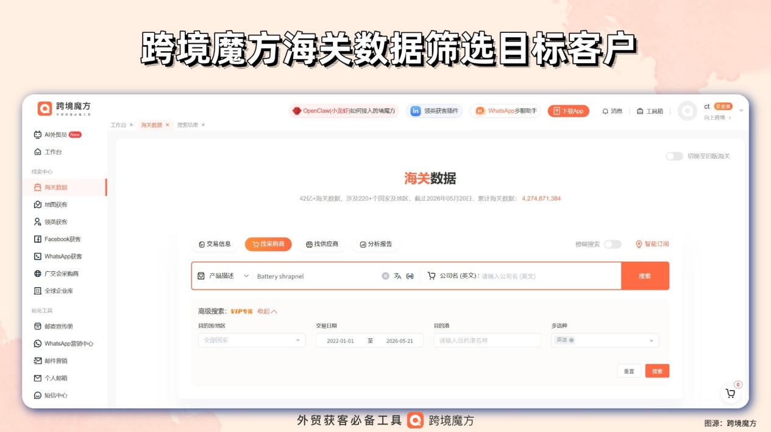Open 全球企业库 building icon
The width and height of the screenshot is (771, 432).
(x=38, y=291)
